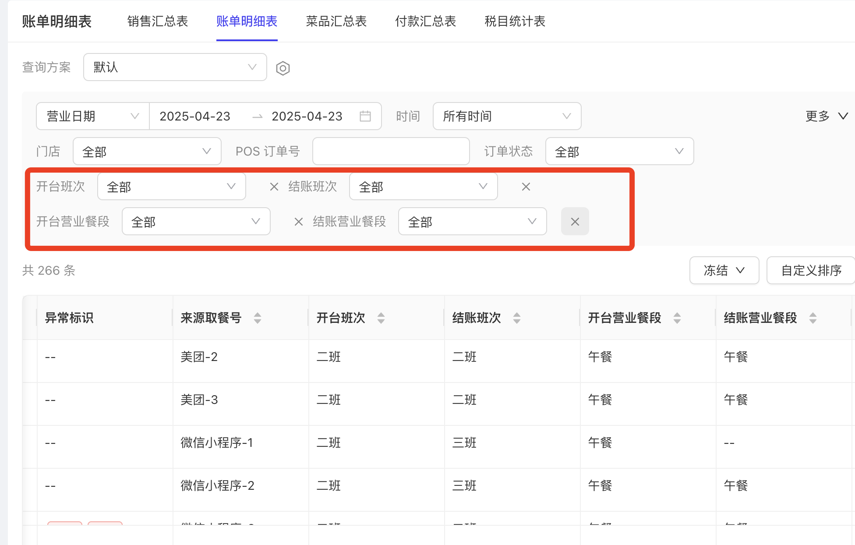Sort by 开台营业餐段 column

pyautogui.click(x=677, y=318)
